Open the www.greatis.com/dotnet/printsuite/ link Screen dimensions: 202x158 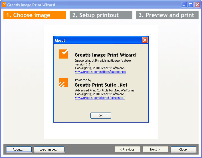coord(100,98)
